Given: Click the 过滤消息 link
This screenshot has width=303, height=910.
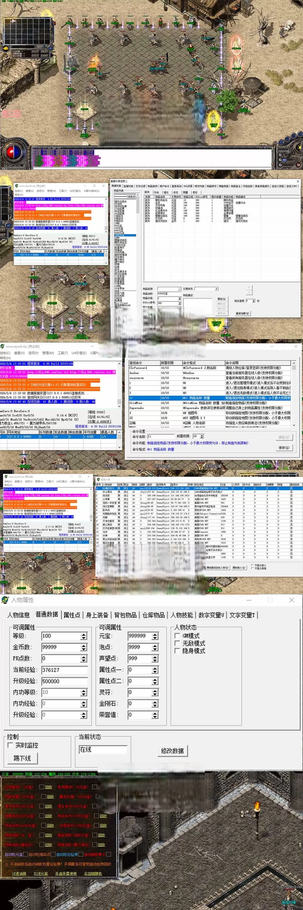Looking at the screenshot, I should [19, 873].
